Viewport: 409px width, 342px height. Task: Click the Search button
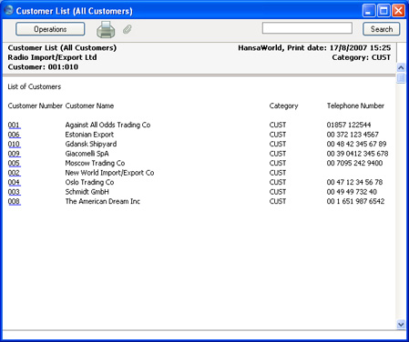[x=382, y=29]
